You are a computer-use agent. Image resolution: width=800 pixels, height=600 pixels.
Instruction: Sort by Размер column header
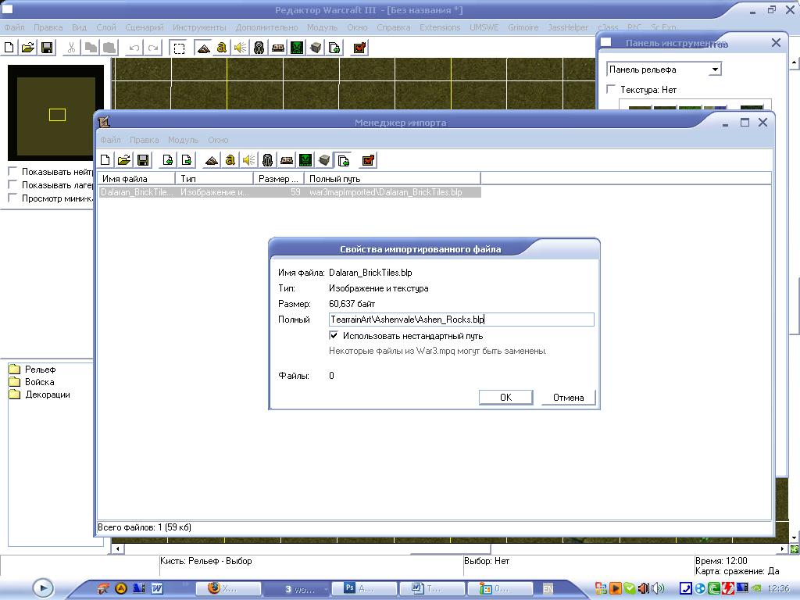pos(279,179)
